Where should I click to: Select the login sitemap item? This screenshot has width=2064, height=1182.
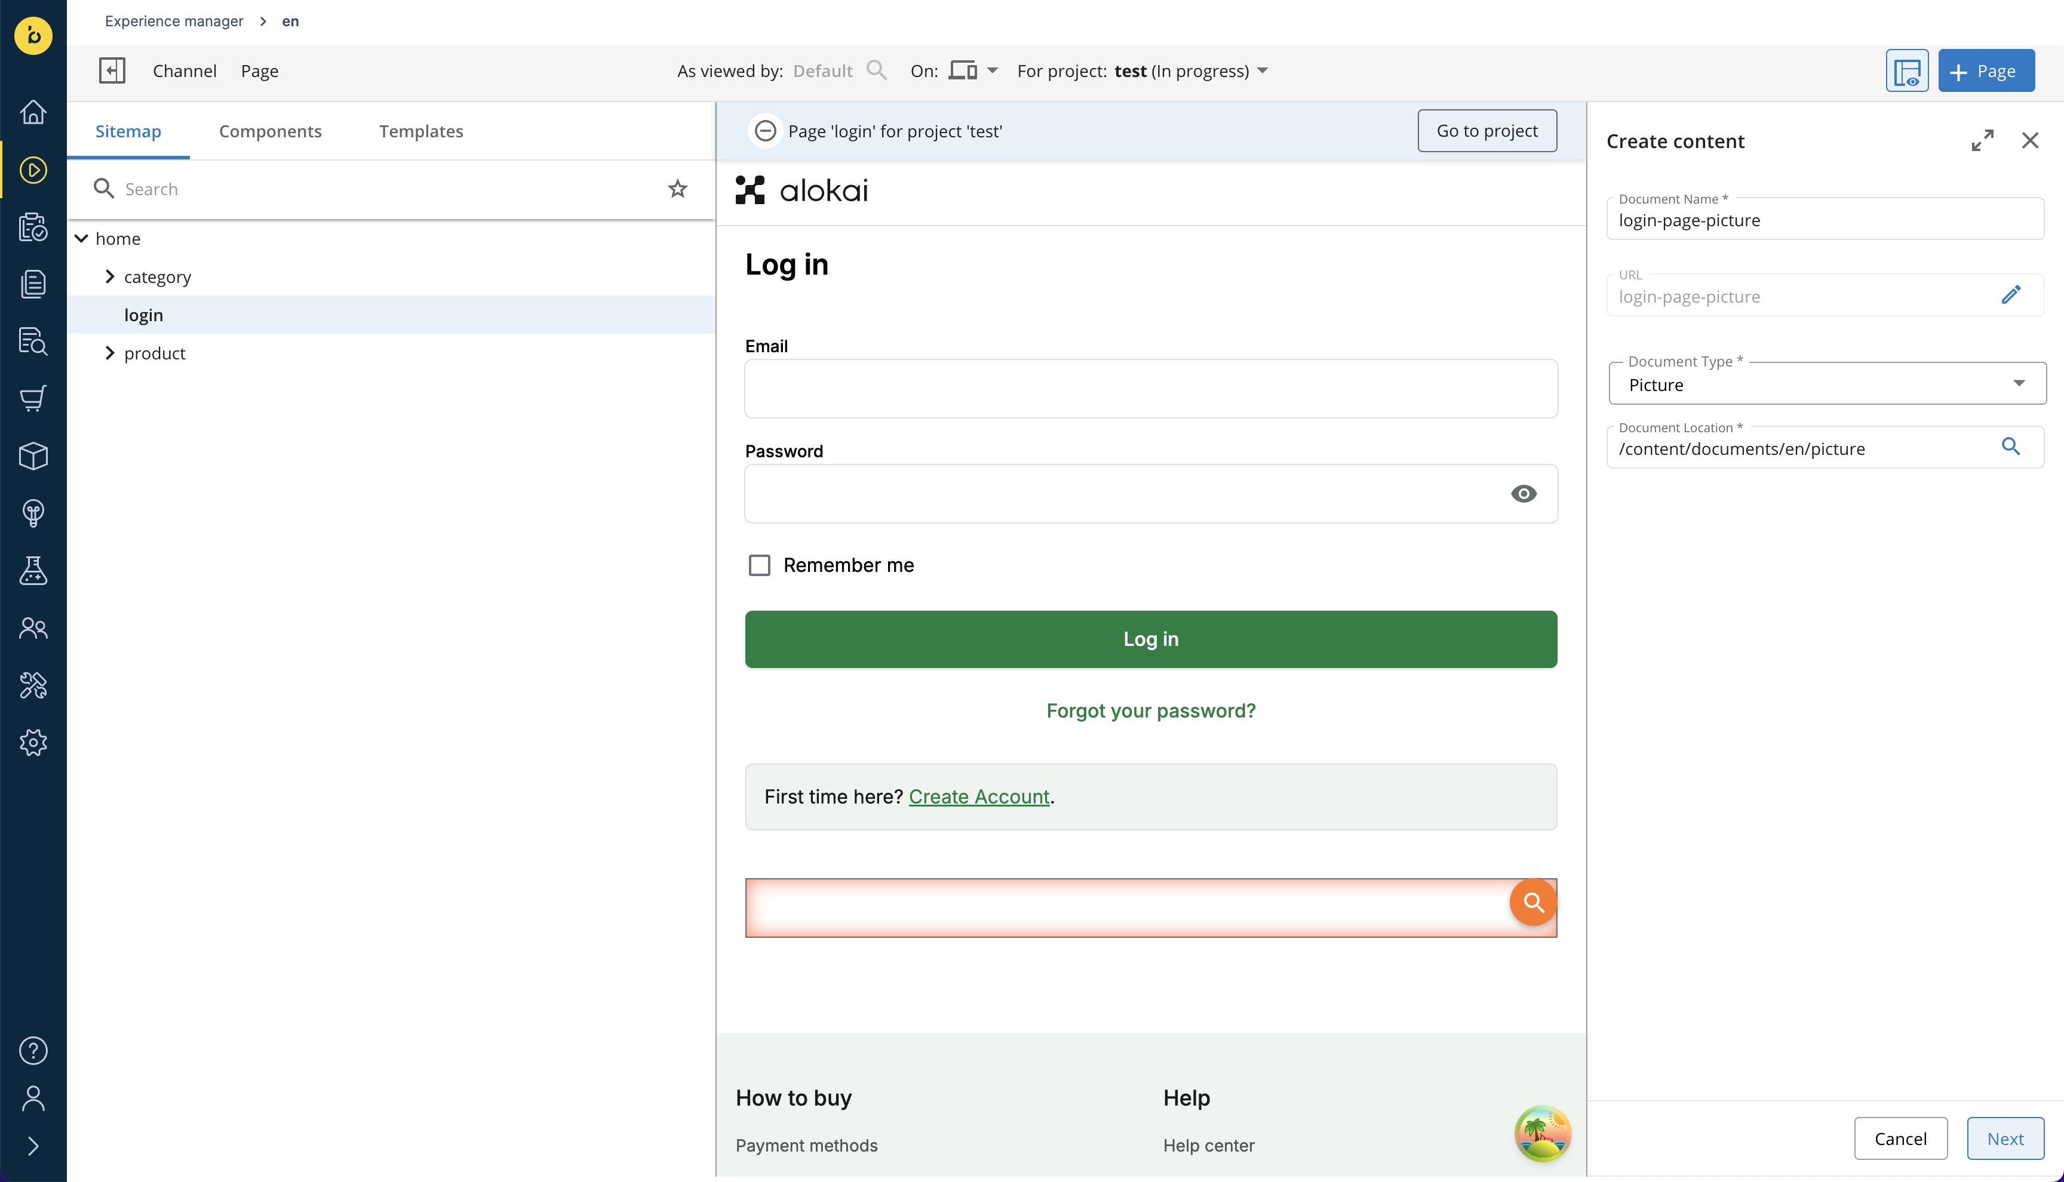[x=391, y=315]
